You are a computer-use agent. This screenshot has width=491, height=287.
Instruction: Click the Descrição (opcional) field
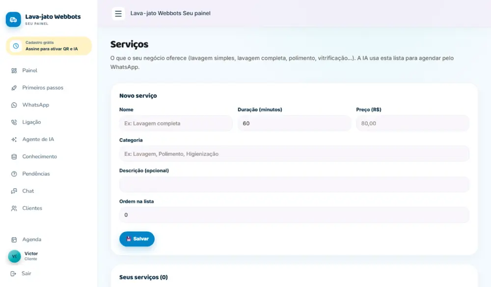click(x=294, y=185)
